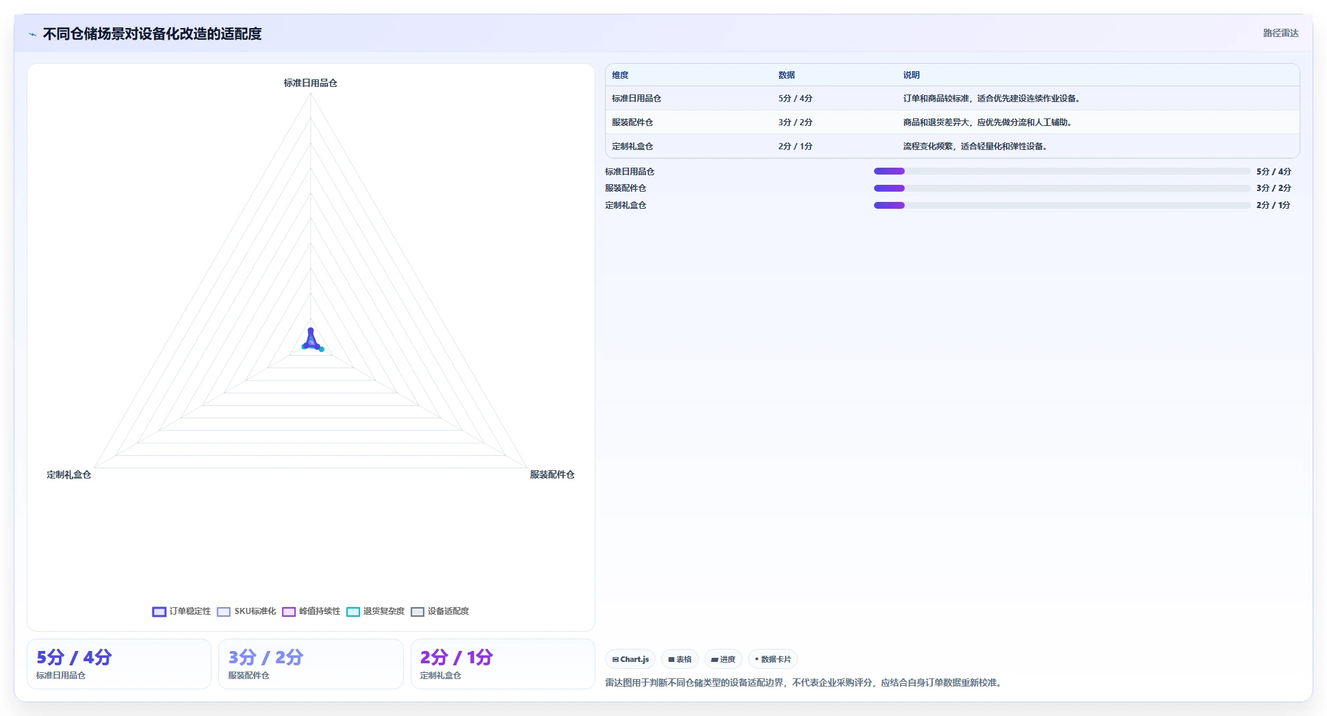Screen dimensions: 1327x716
Task: Click the 路径雷达 label in header
Action: coord(1280,33)
